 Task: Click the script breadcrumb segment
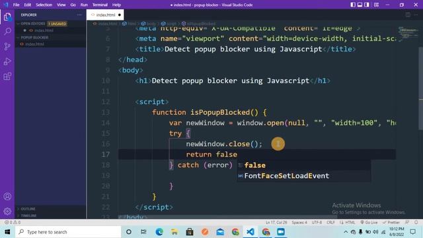[169, 24]
